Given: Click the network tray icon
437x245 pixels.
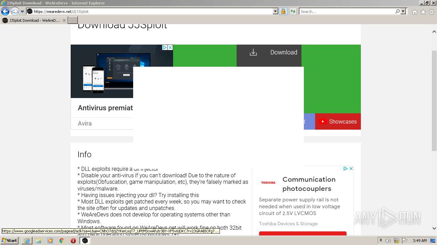Looking at the screenshot, I should pos(396,241).
